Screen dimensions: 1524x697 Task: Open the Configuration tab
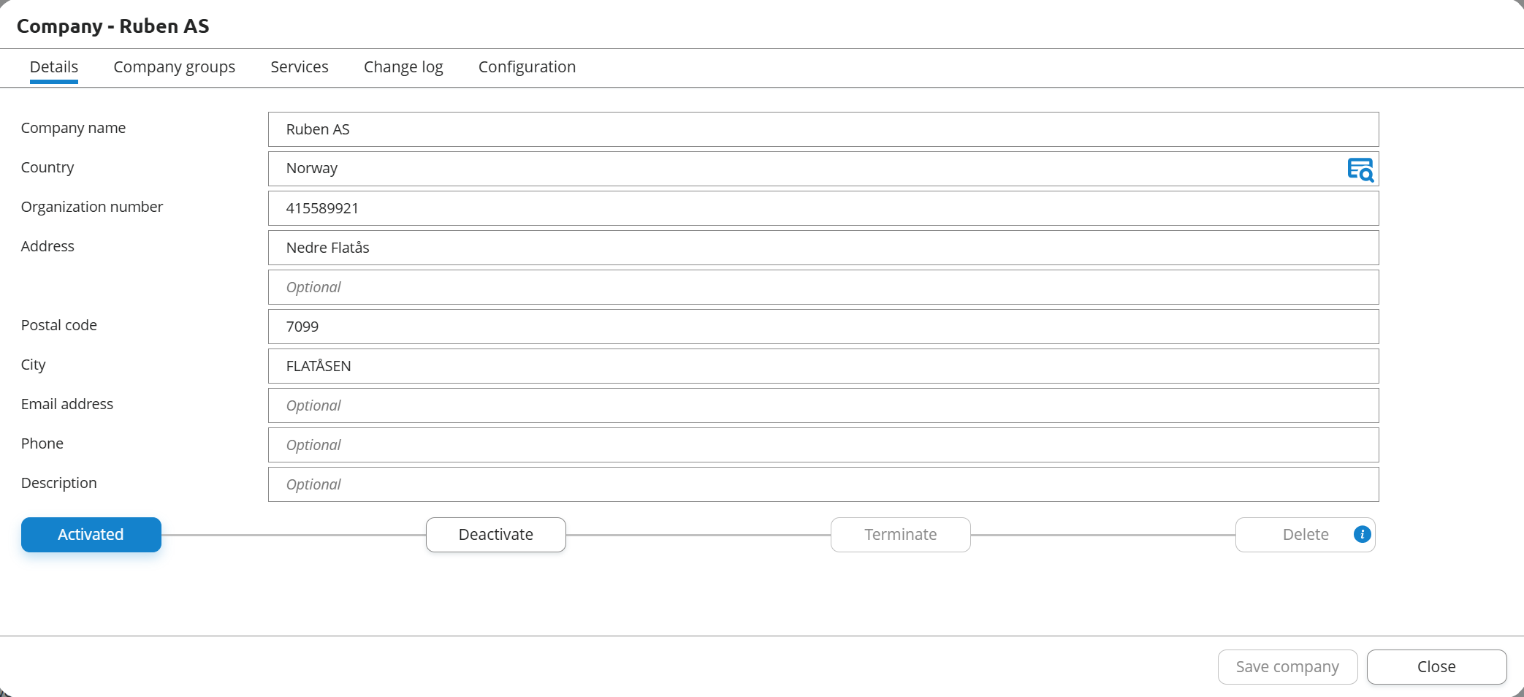coord(527,67)
